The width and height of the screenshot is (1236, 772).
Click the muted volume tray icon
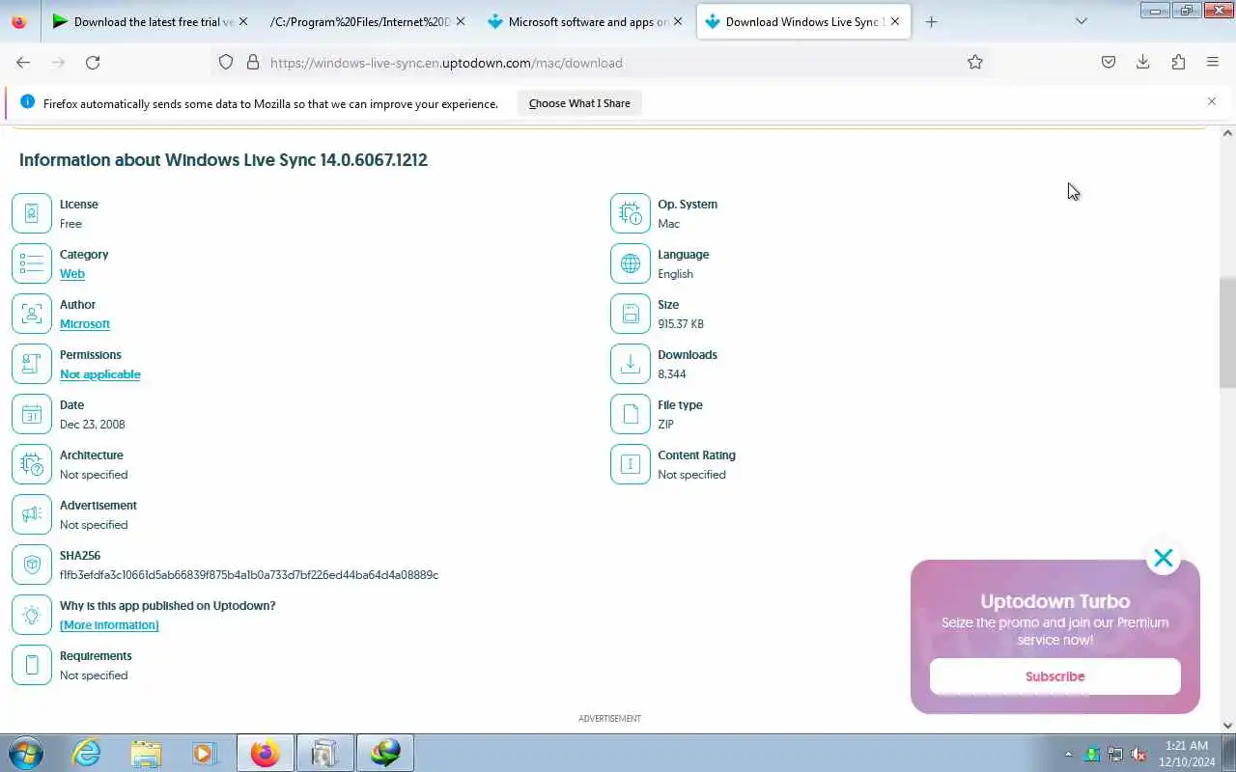point(1139,754)
